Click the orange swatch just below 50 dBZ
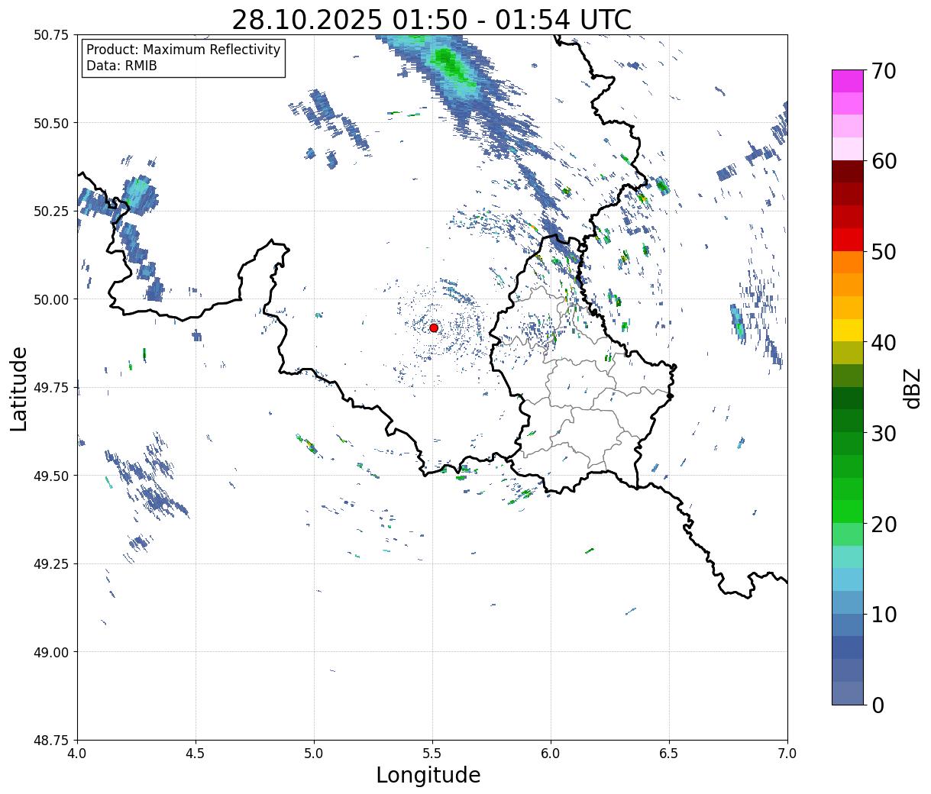 click(848, 262)
